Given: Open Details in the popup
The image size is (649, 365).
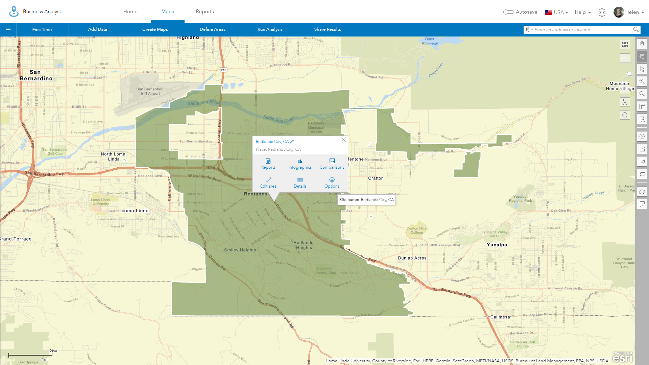Looking at the screenshot, I should point(300,182).
